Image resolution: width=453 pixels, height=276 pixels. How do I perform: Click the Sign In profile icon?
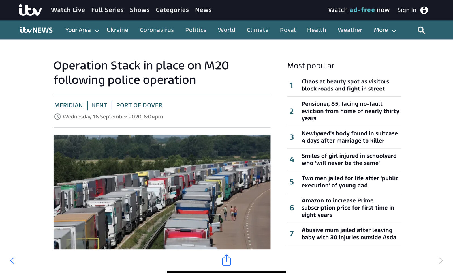[424, 10]
